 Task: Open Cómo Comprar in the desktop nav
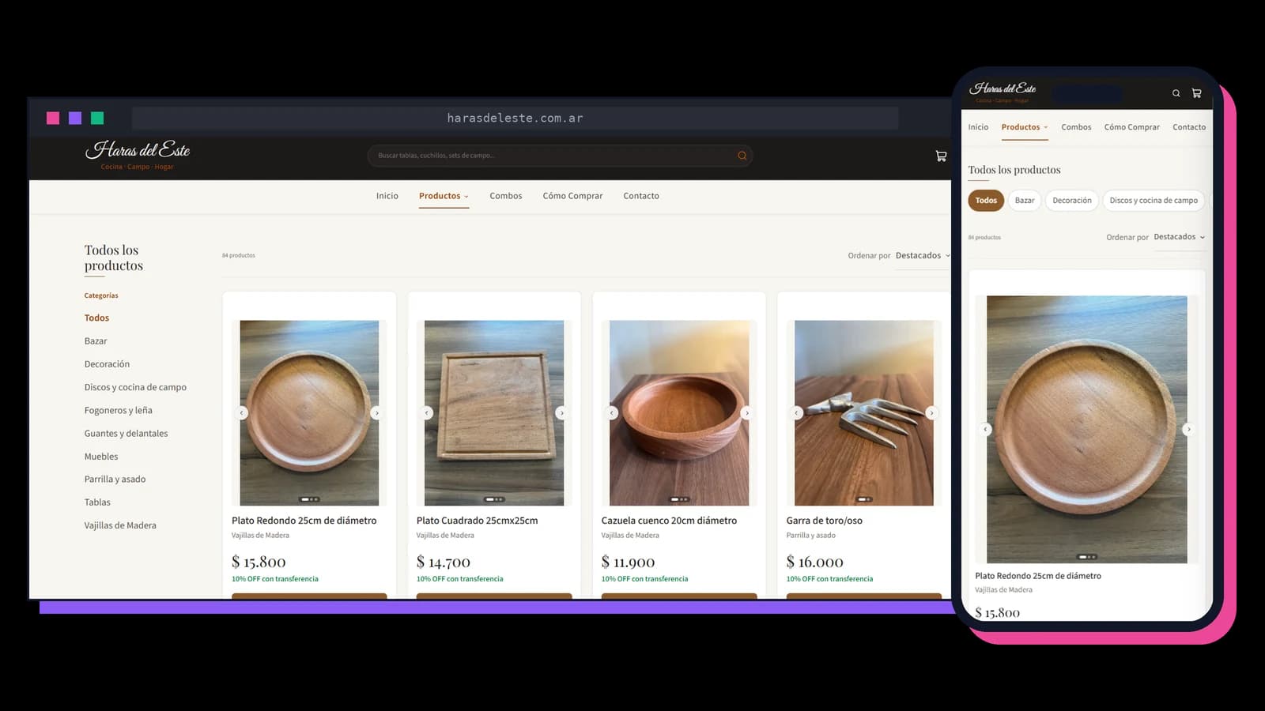pos(572,196)
